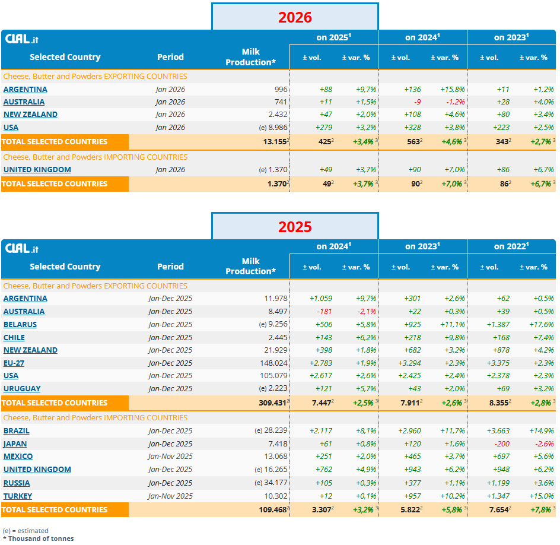Select the 2026 year tab
Screen dimensions: 560x545
click(295, 17)
